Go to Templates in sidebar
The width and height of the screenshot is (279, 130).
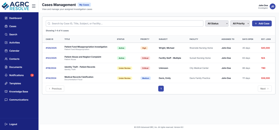[19, 84]
